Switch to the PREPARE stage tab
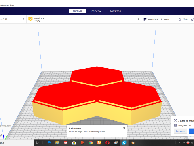This screenshot has height=146, width=194. tap(78, 11)
